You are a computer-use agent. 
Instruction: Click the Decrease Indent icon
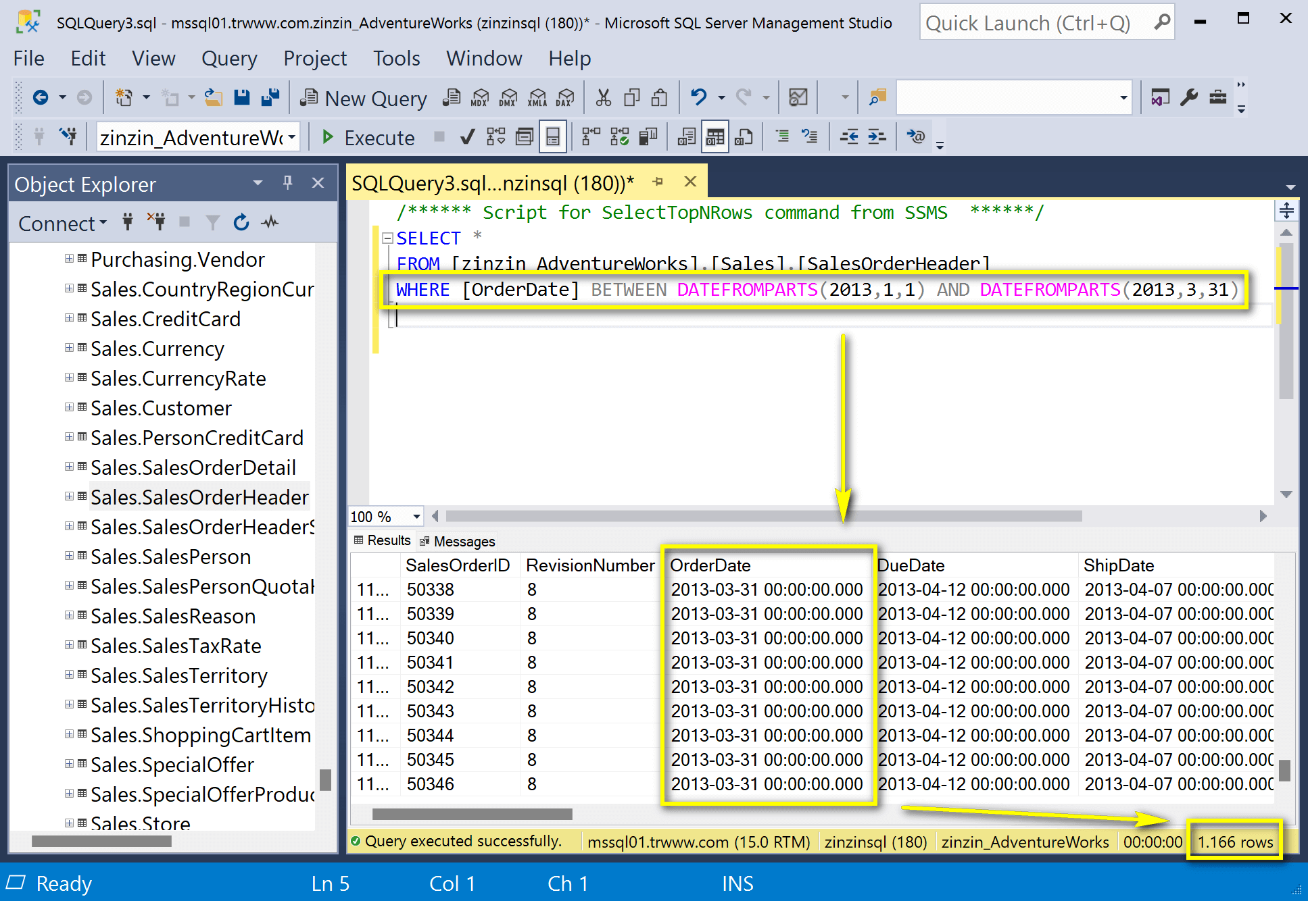coord(849,137)
